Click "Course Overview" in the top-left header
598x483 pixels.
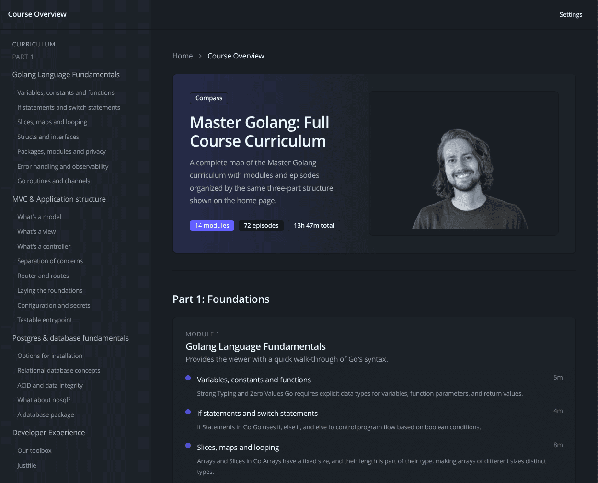(37, 14)
